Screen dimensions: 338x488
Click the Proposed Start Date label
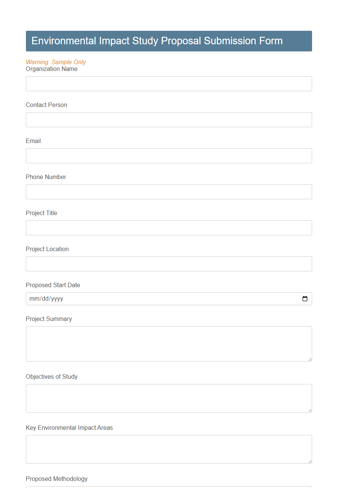53,285
